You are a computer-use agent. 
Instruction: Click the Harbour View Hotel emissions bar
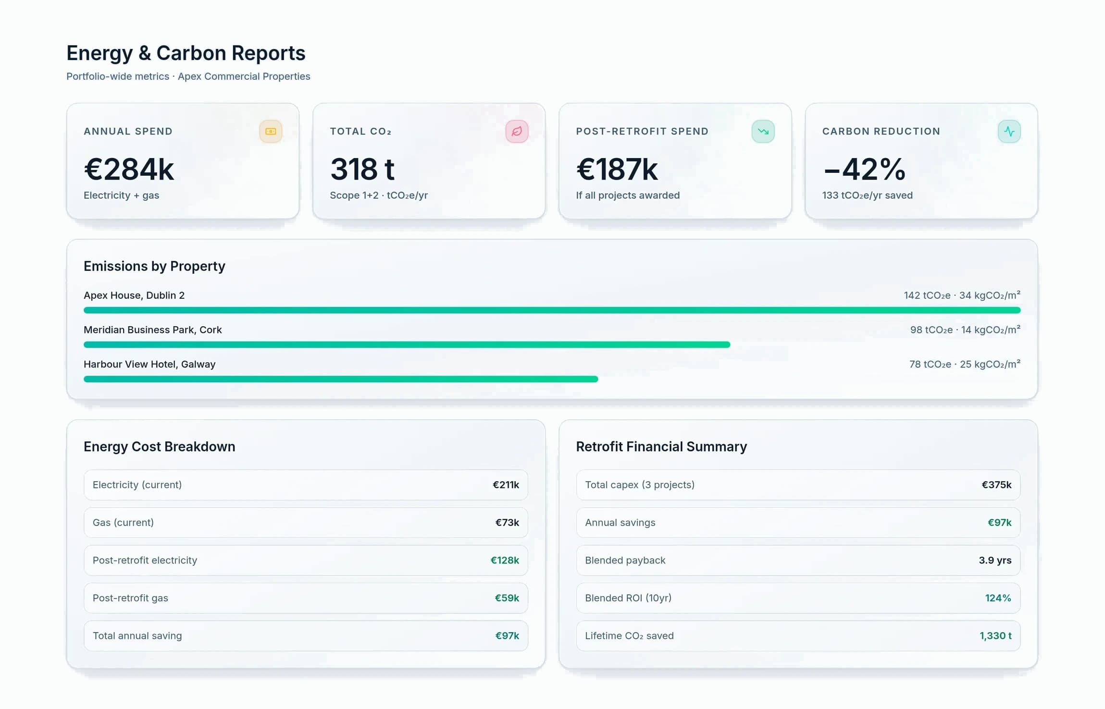point(341,379)
